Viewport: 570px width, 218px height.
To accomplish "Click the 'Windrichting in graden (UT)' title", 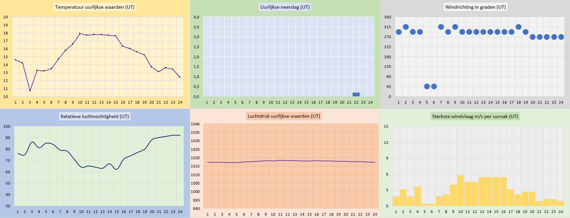I will point(475,7).
